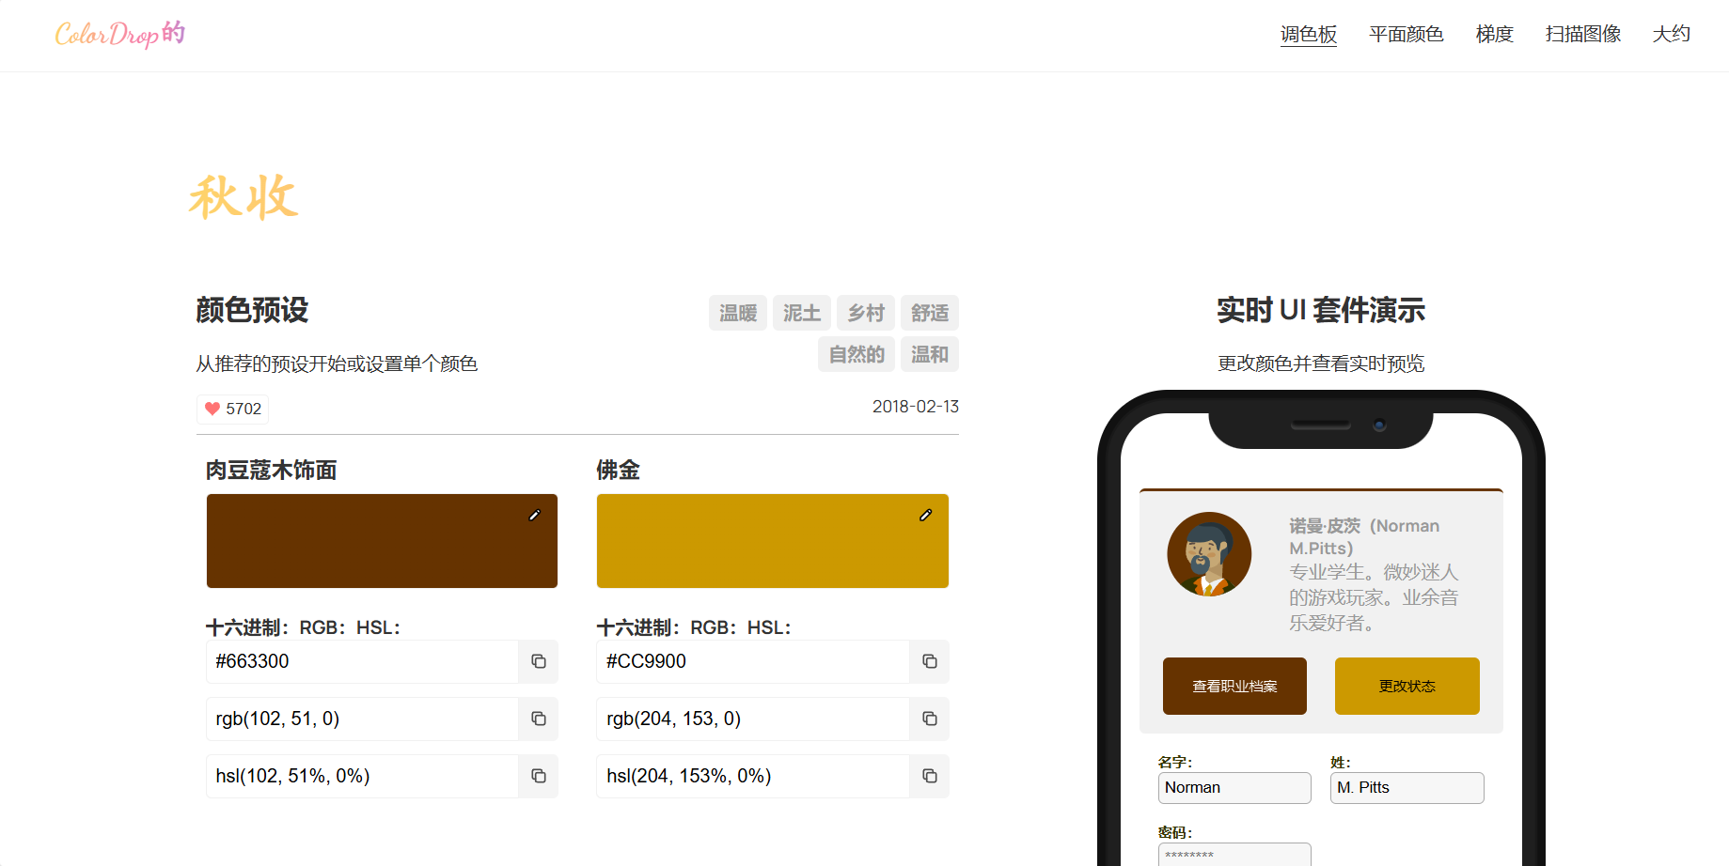This screenshot has height=866, width=1729.
Task: Like the palette via heart icon
Action: [x=212, y=409]
